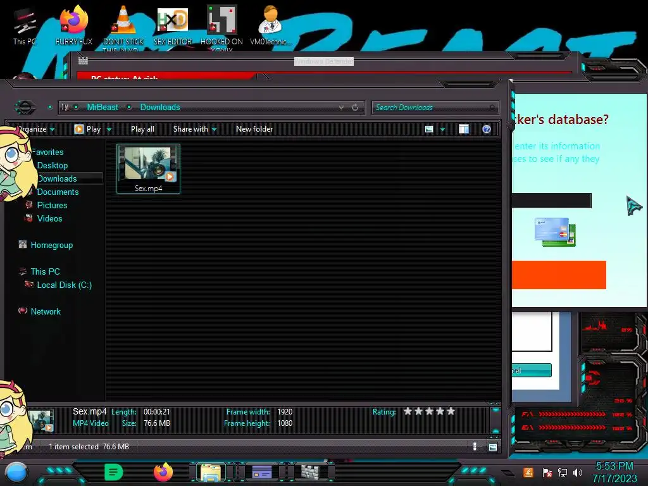The width and height of the screenshot is (648, 486).
Task: Click the Pictures folder icon in sidebar
Action: (x=29, y=204)
